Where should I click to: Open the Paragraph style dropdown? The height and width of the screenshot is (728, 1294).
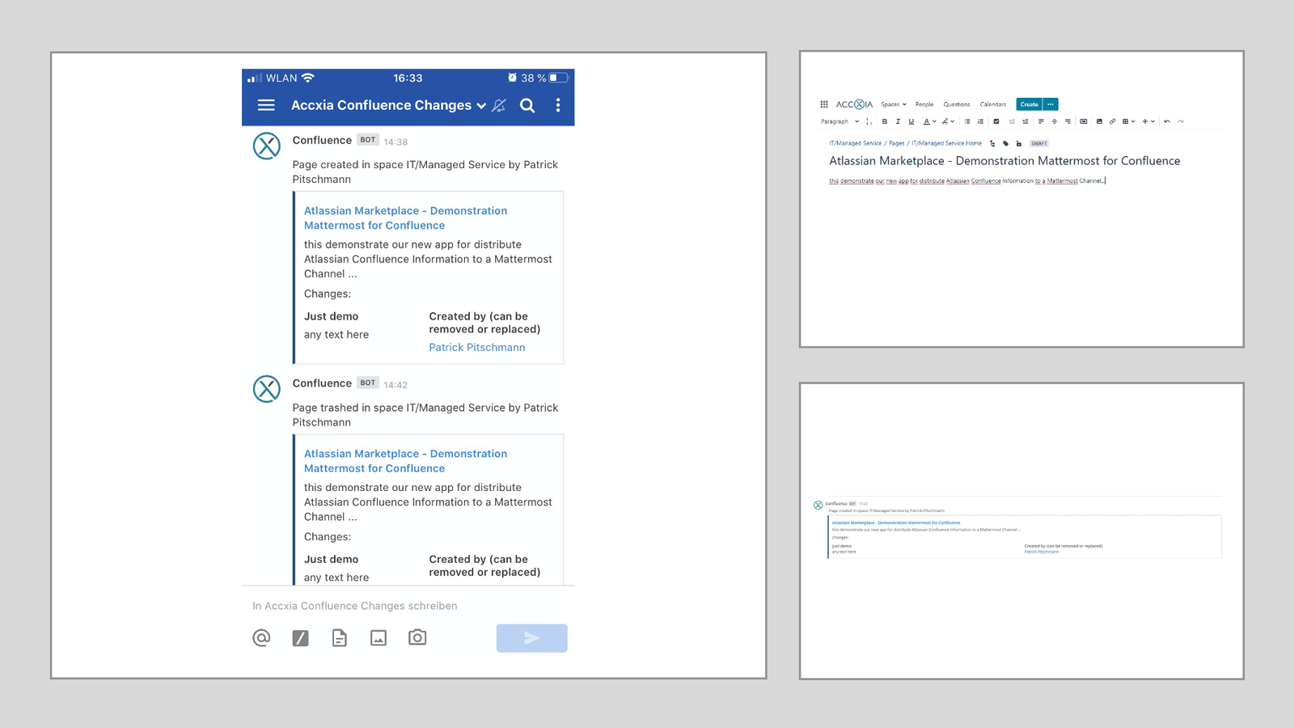(x=839, y=121)
